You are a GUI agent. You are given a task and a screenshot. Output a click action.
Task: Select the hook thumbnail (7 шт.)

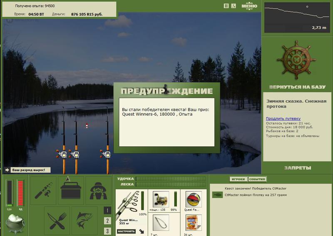[161, 223]
